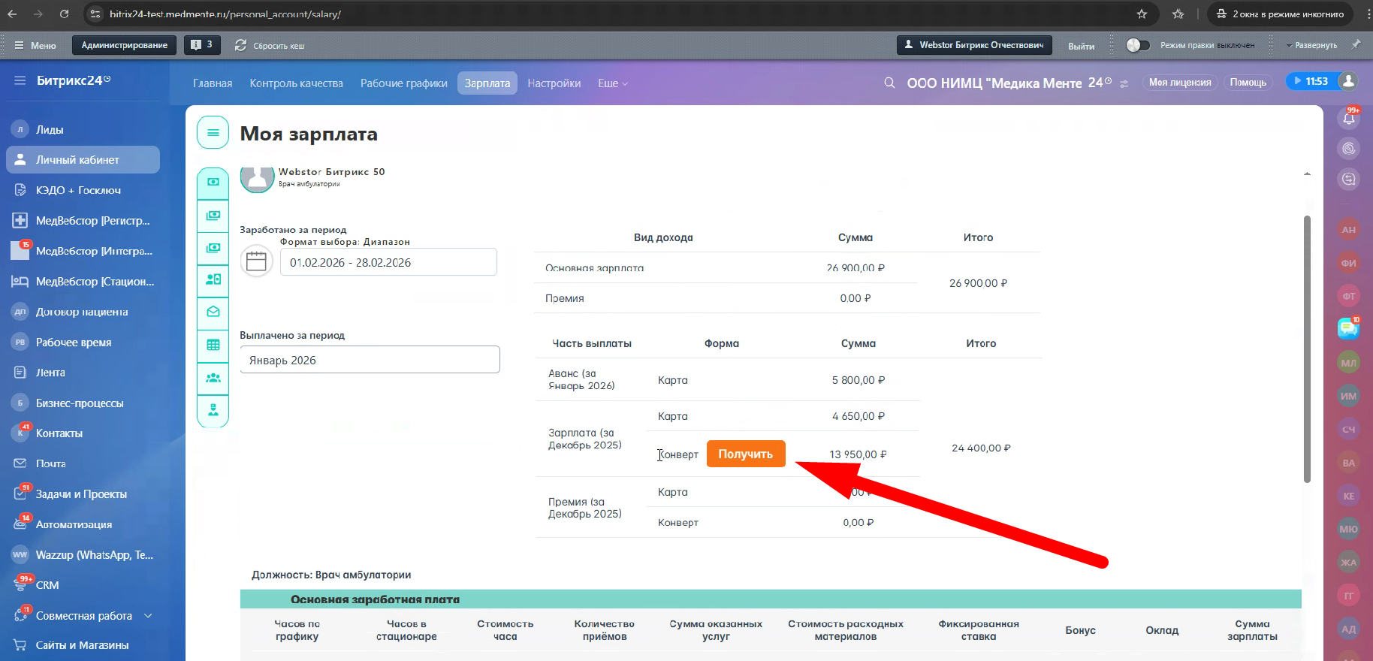The width and height of the screenshot is (1373, 661).
Task: Switch to the Рабочие графики tab
Action: point(403,83)
